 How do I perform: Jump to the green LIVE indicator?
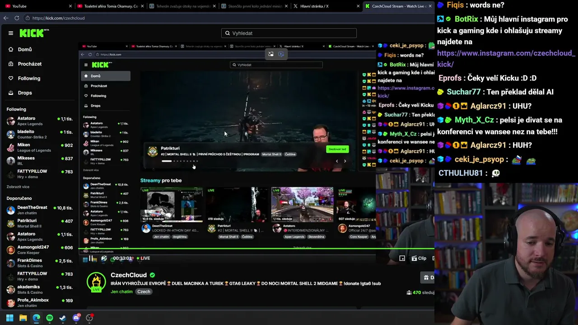pyautogui.click(x=144, y=258)
